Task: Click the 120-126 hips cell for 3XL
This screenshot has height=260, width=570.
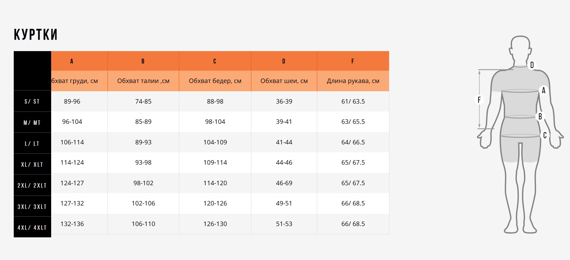Action: (x=215, y=203)
